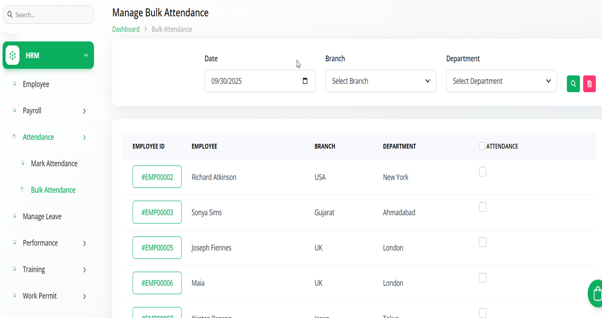The height and width of the screenshot is (318, 602).
Task: Click the #EMP00002 employee ID button
Action: (157, 177)
